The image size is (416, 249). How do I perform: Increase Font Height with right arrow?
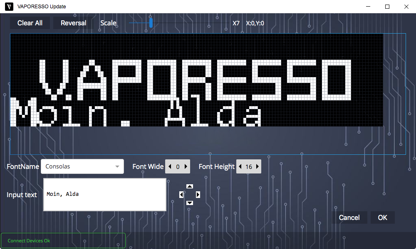pyautogui.click(x=257, y=166)
